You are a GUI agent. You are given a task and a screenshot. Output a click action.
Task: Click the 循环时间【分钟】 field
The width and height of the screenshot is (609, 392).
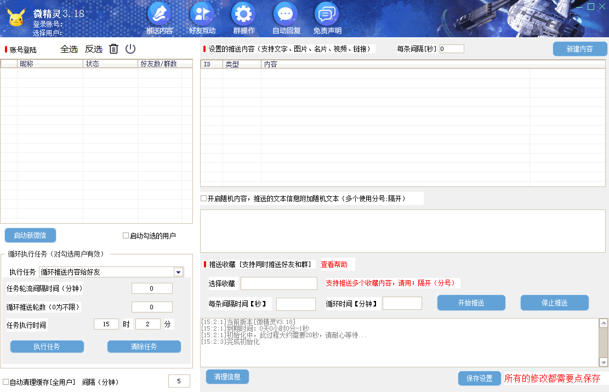[402, 303]
